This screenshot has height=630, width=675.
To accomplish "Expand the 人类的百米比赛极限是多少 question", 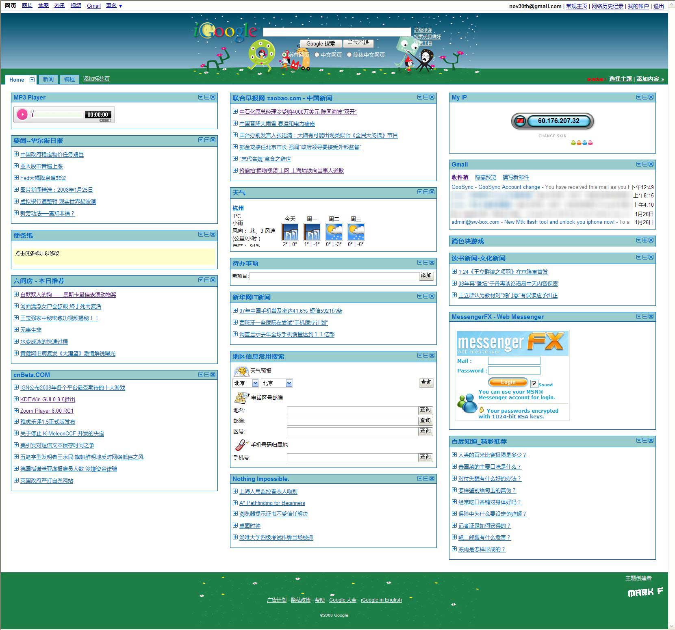I will pyautogui.click(x=454, y=455).
